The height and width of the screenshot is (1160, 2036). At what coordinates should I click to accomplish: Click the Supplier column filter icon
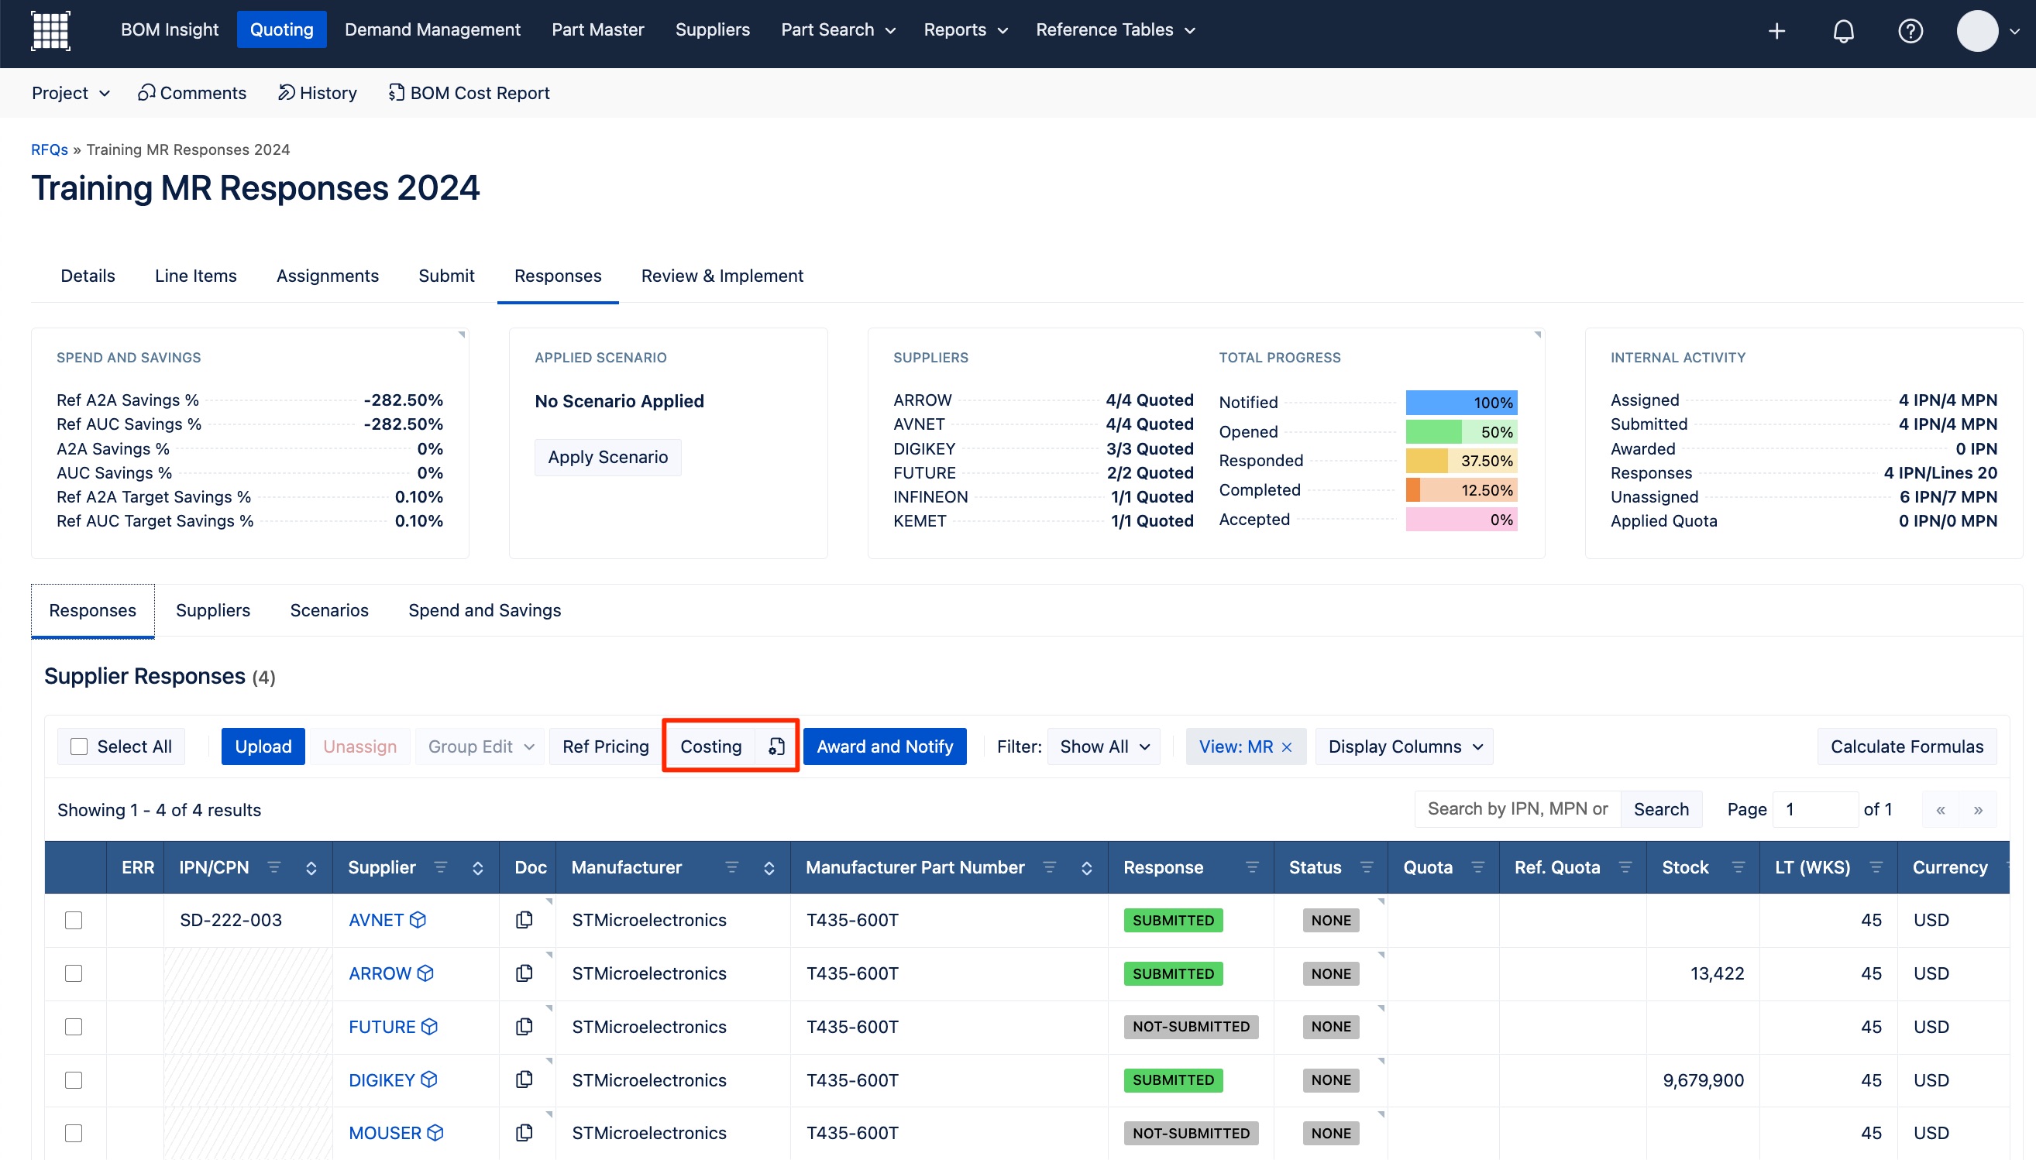441,867
